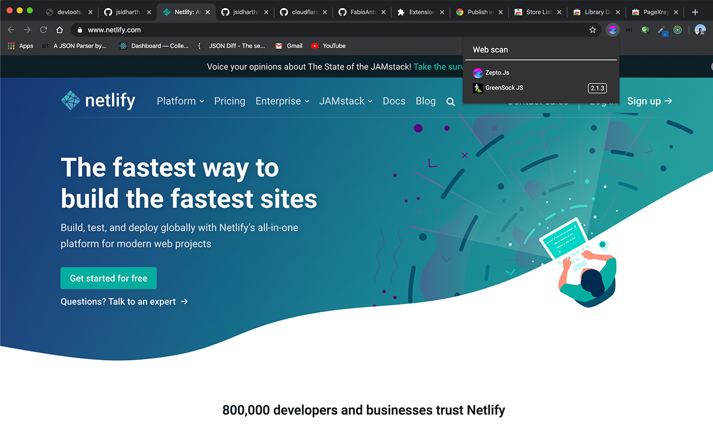This screenshot has height=445, width=713.
Task: Click the pen extension icon with blue badge
Action: (x=662, y=31)
